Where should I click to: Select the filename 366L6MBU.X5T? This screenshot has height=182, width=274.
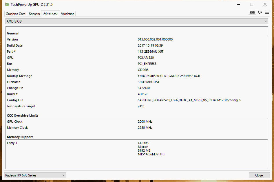click(149, 82)
